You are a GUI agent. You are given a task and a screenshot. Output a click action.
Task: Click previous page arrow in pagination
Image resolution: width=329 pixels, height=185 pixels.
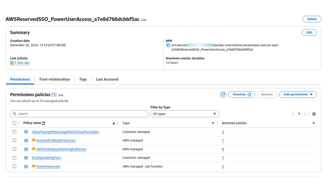293,114
